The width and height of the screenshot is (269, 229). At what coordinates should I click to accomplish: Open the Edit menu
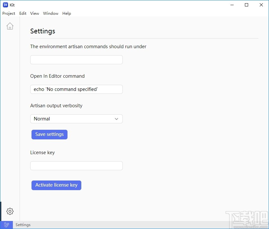(23, 13)
